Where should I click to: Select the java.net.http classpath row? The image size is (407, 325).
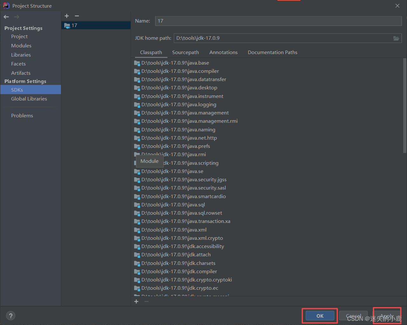[267, 138]
